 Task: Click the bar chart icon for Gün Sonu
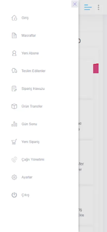pos(14,124)
